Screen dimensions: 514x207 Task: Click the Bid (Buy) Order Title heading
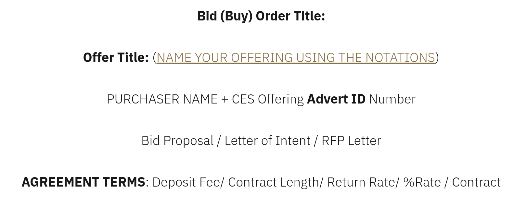[261, 16]
